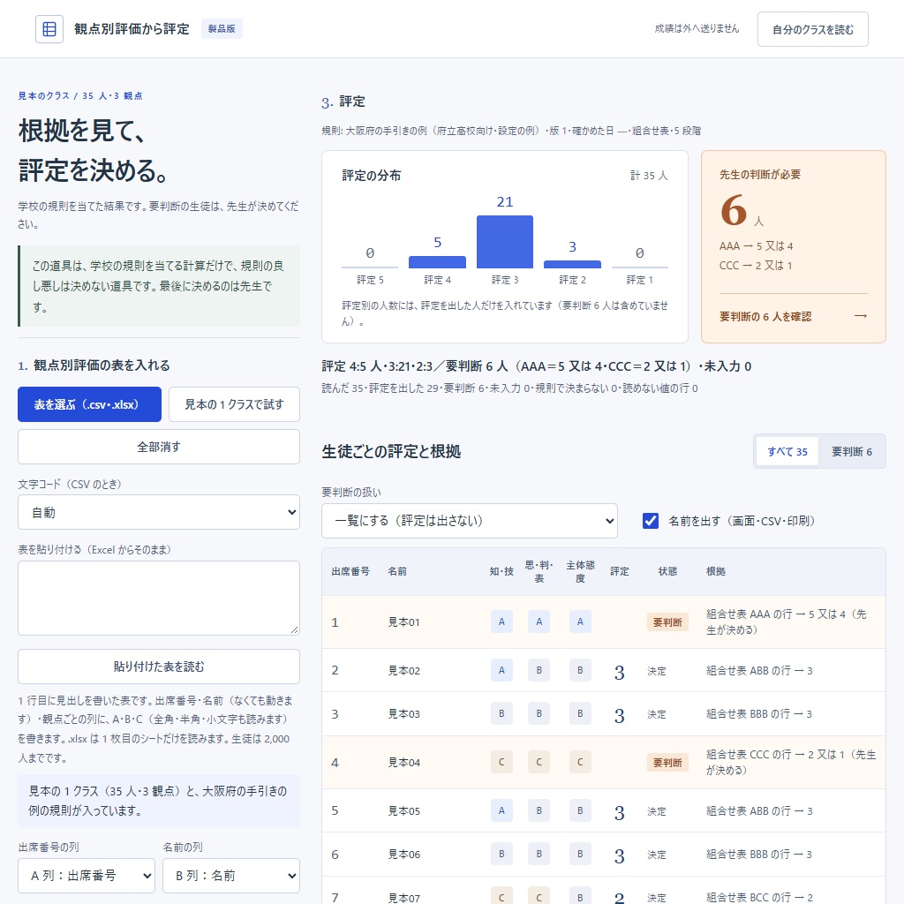The image size is (904, 904).
Task: Click the 計 35 人 total label
Action: click(649, 176)
